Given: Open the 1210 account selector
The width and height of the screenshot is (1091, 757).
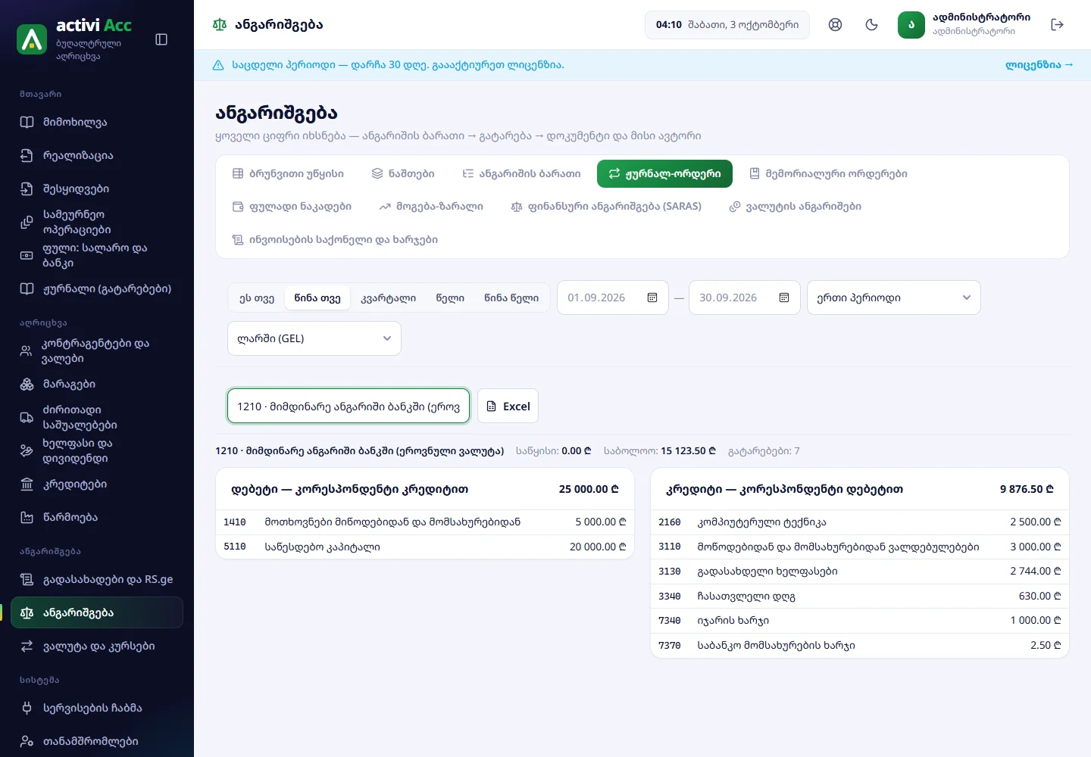Looking at the screenshot, I should [x=349, y=407].
